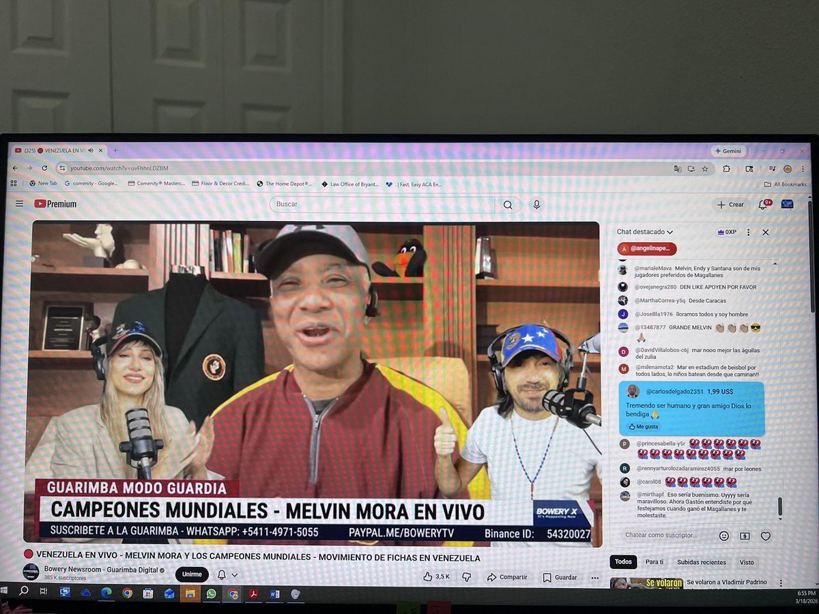This screenshot has width=819, height=614.
Task: Click the Crear create button
Action: [x=731, y=205]
